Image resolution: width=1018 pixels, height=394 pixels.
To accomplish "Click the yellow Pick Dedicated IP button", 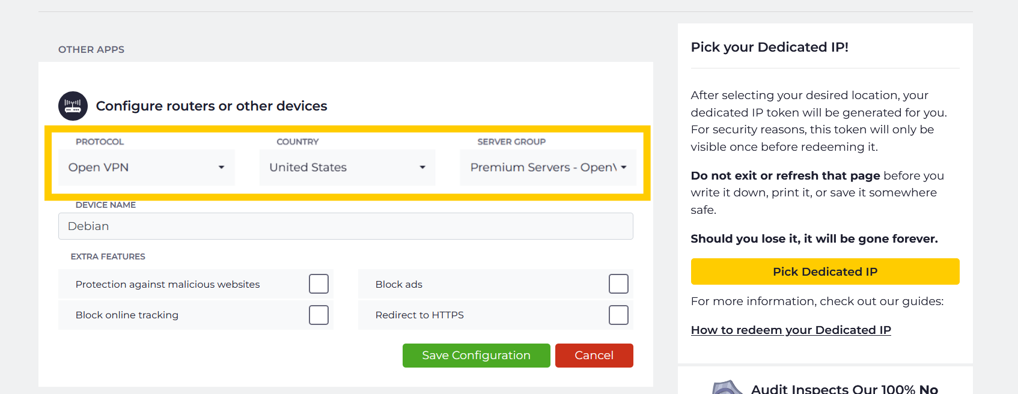I will (x=825, y=271).
